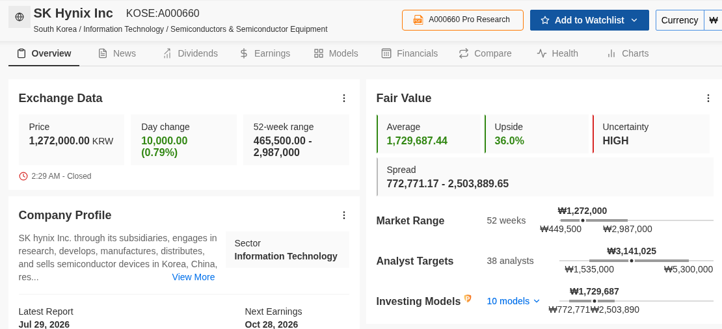722x329 pixels.
Task: Click the View More link in Company Profile
Action: [193, 277]
